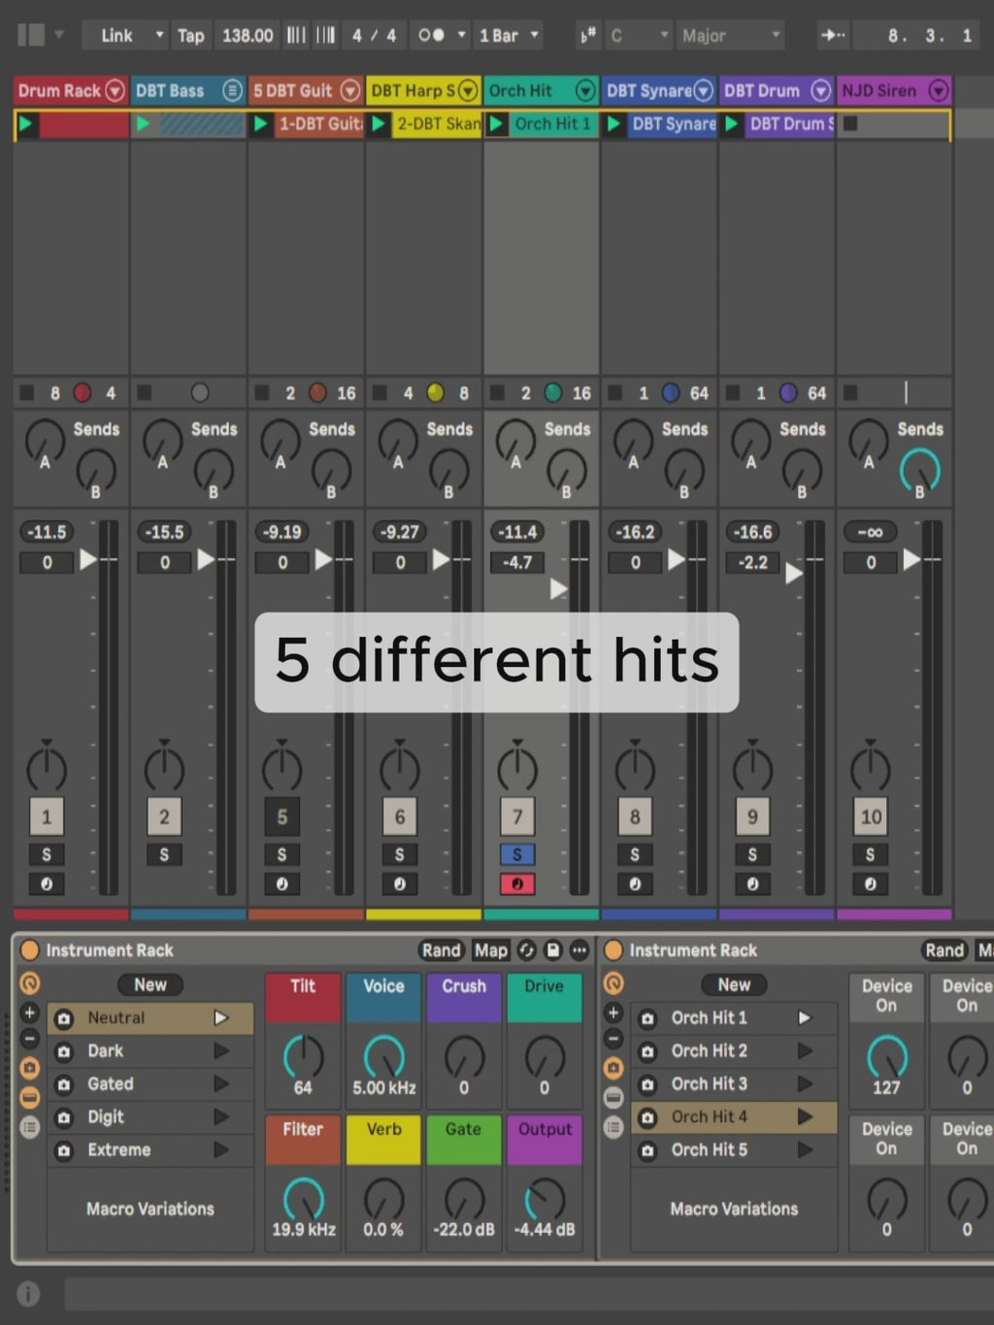994x1325 pixels.
Task: Click the follow playback arrow icon
Action: pos(833,36)
